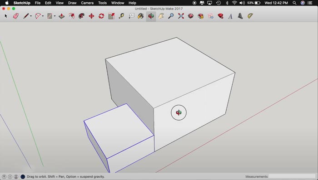Click the model credits status icon
Viewport: 318px width, 180px height.
(x=10, y=176)
